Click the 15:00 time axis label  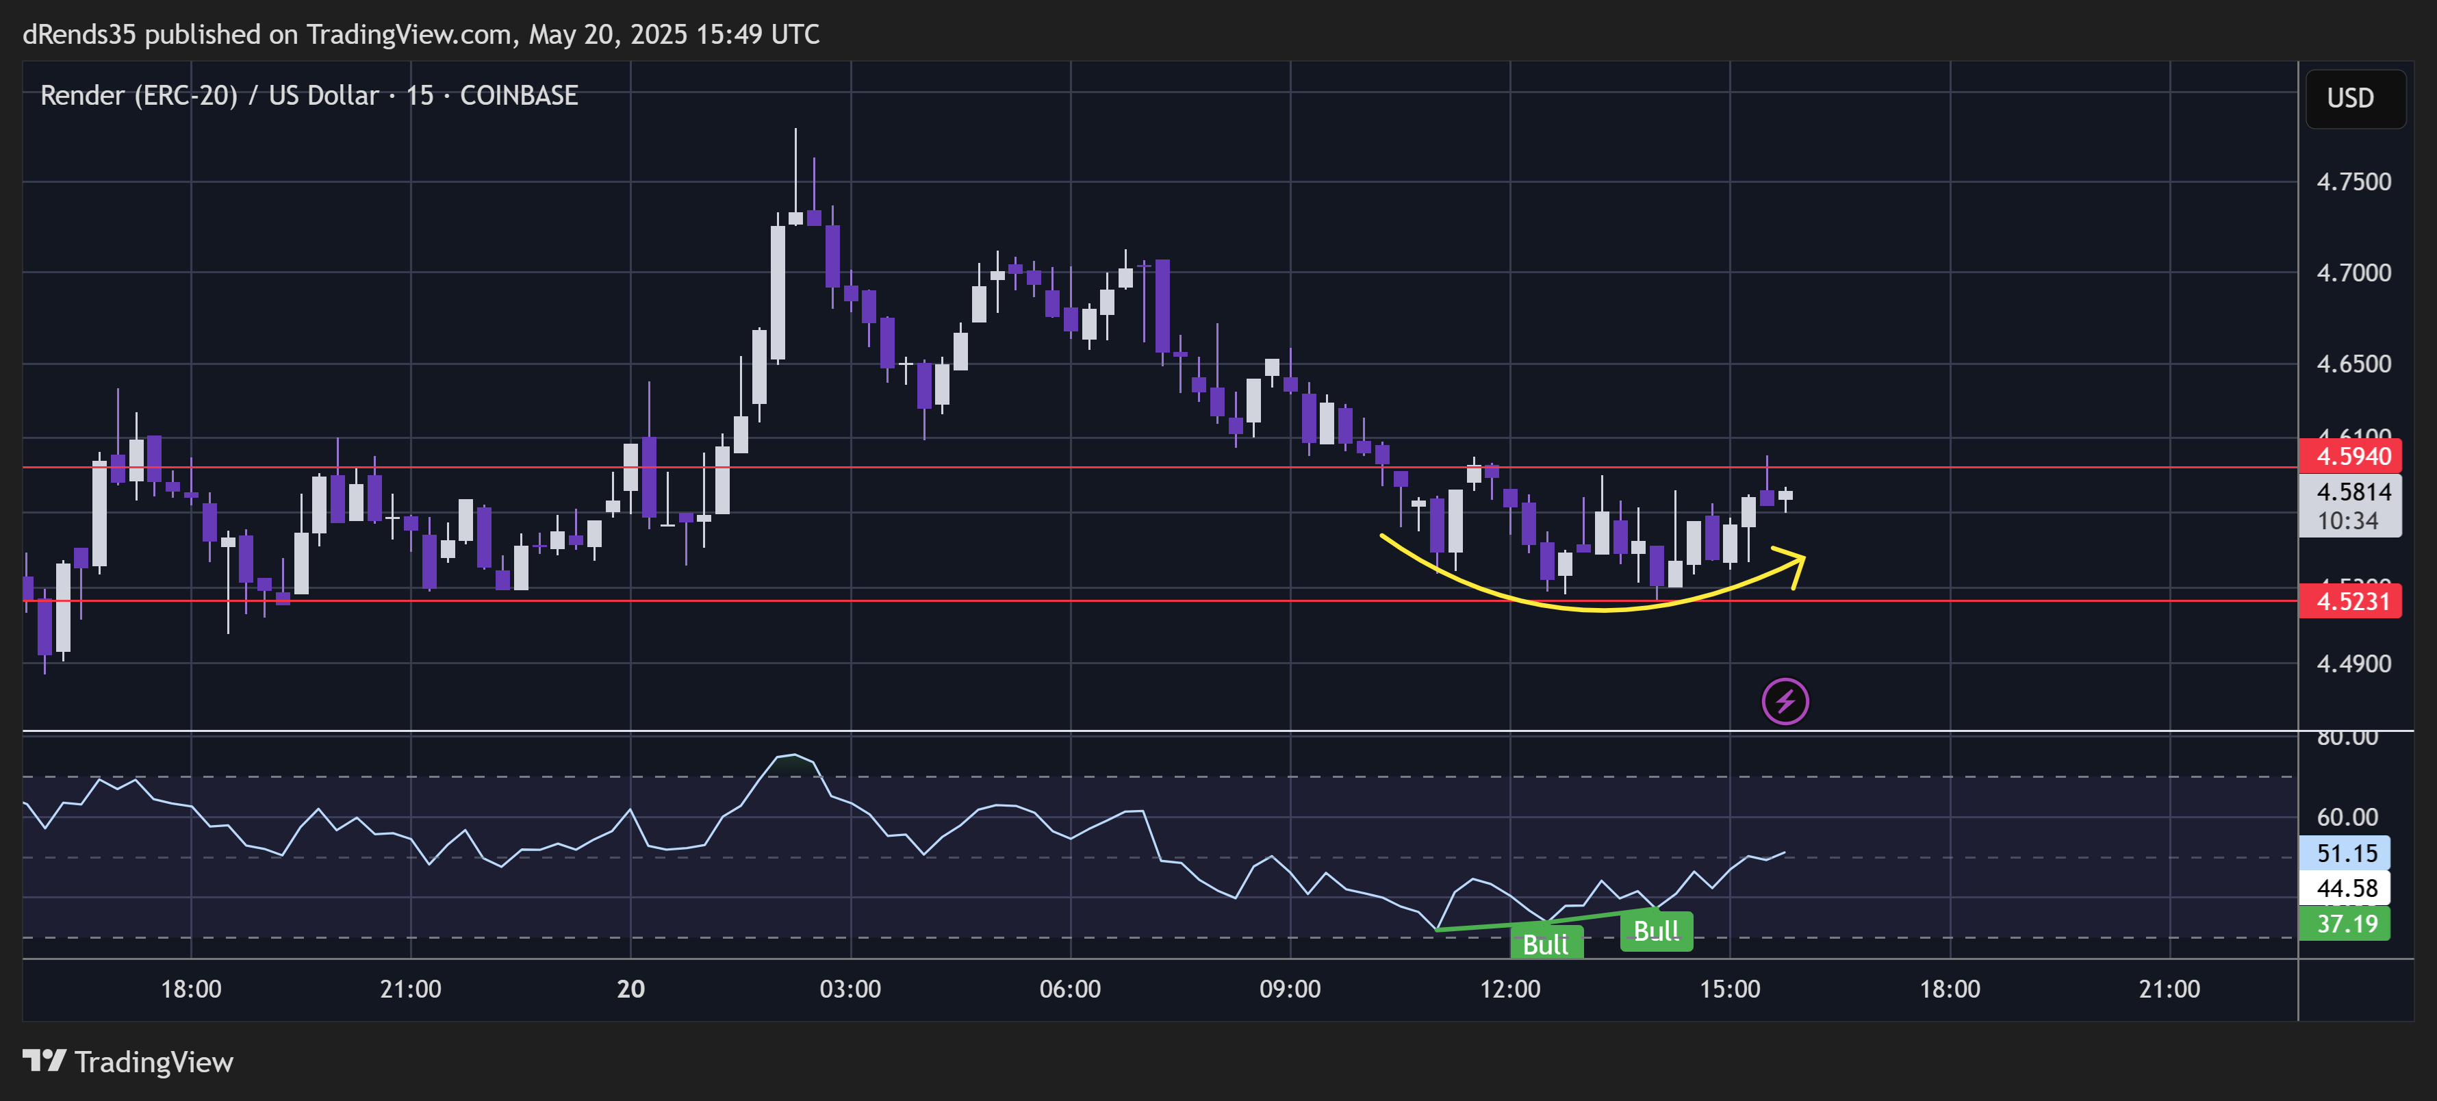(1729, 989)
